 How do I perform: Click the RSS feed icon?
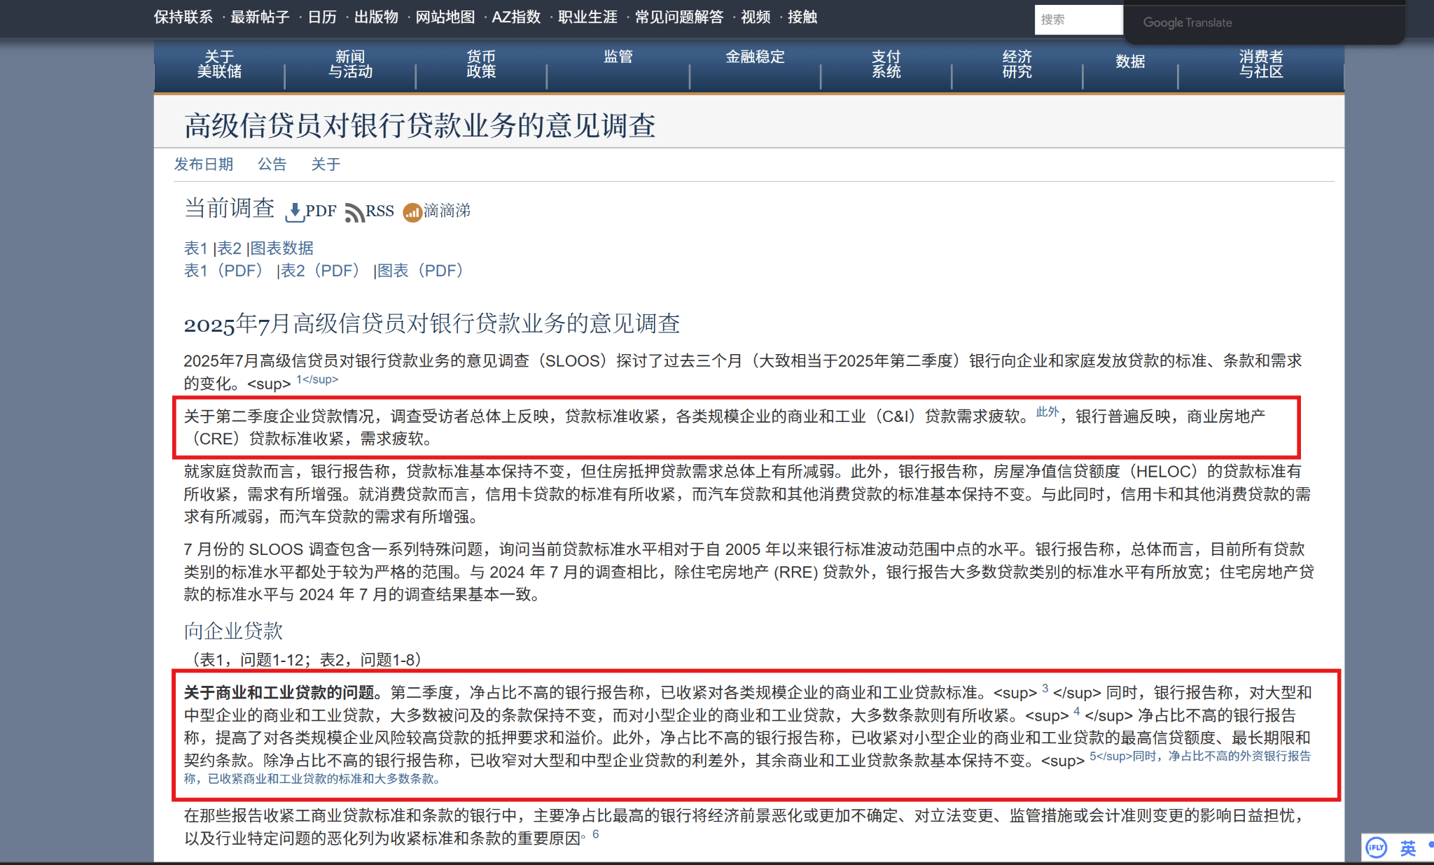[x=354, y=212]
